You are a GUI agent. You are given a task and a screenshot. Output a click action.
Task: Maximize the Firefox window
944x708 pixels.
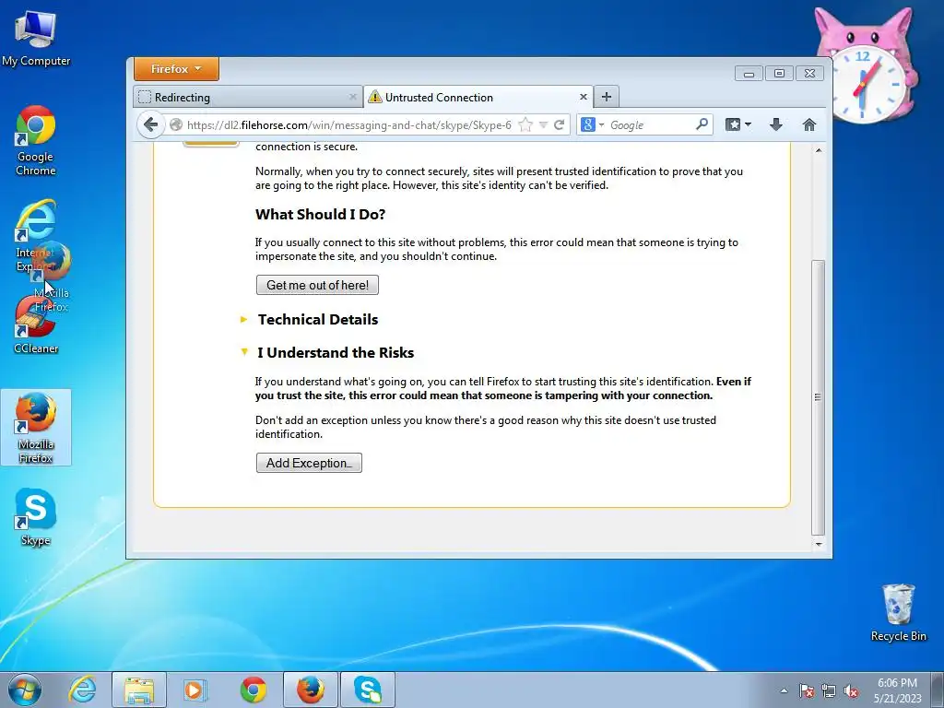pos(779,74)
